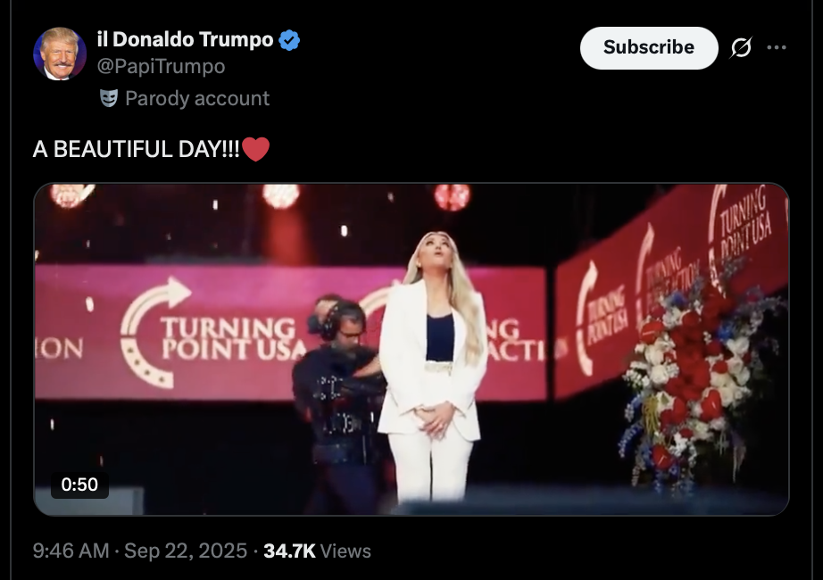Click the Parody account label
Viewport: 823px width, 580px height.
[196, 98]
